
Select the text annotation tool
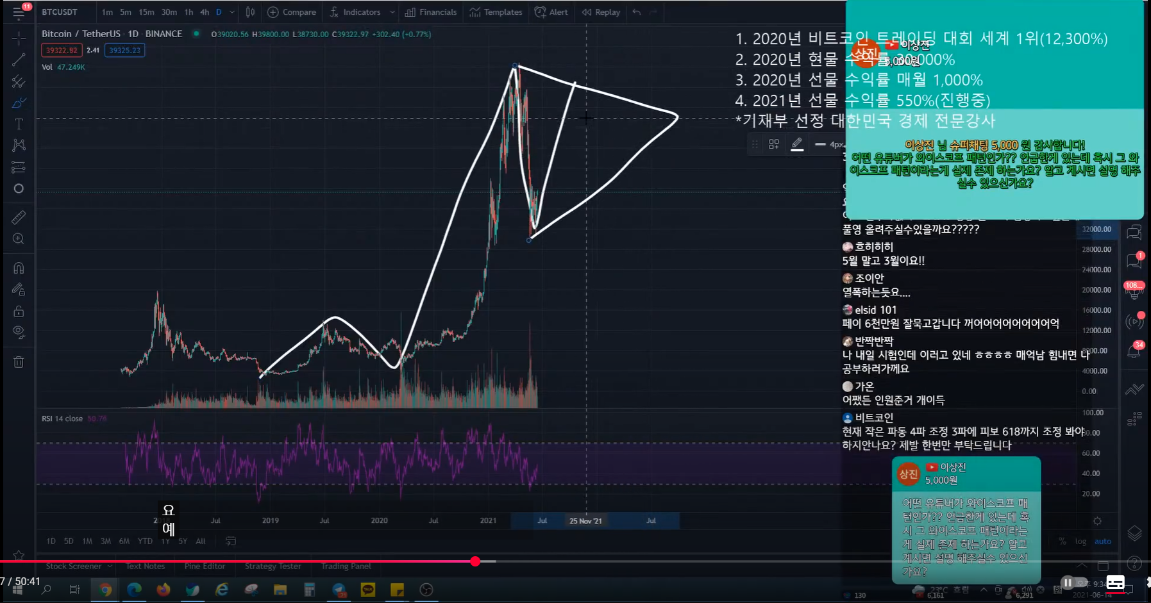[19, 124]
